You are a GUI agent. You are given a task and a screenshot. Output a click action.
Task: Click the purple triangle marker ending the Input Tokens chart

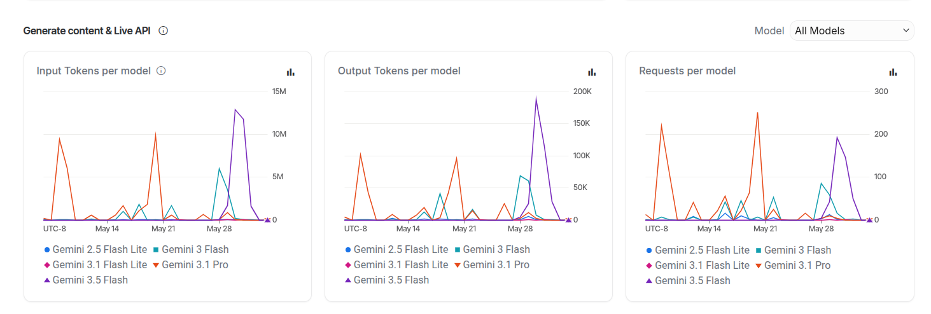coord(267,220)
